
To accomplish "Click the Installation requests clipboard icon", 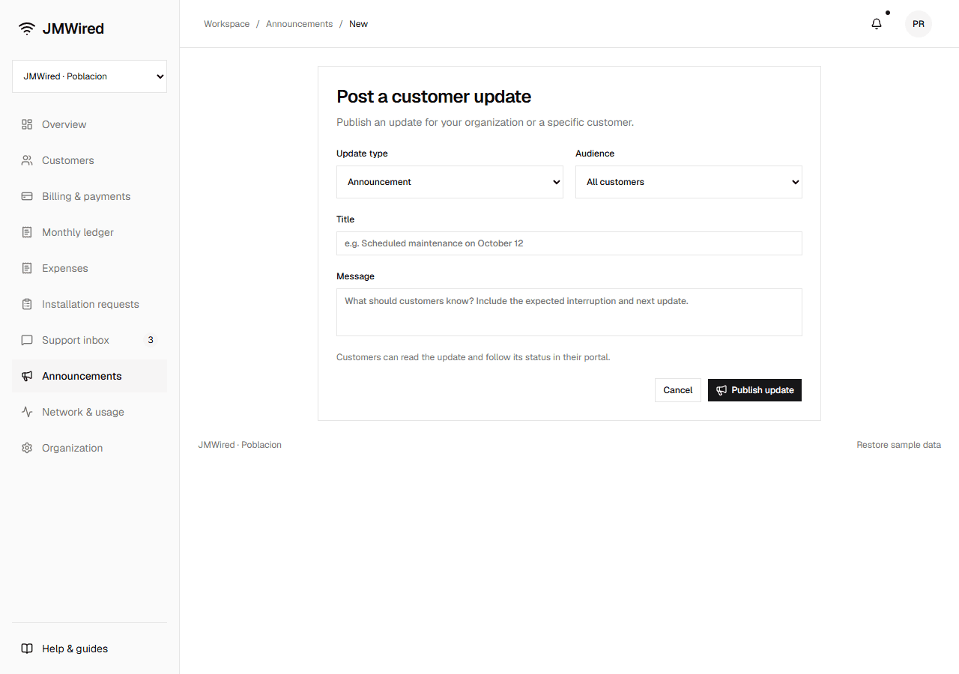I will pyautogui.click(x=27, y=304).
